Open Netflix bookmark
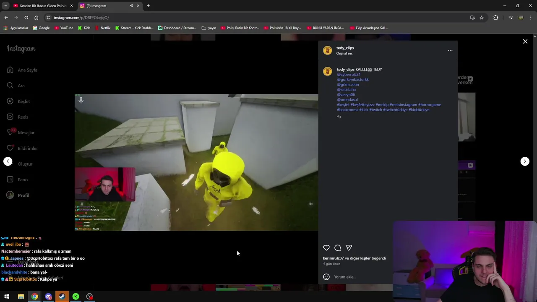 pyautogui.click(x=102, y=28)
